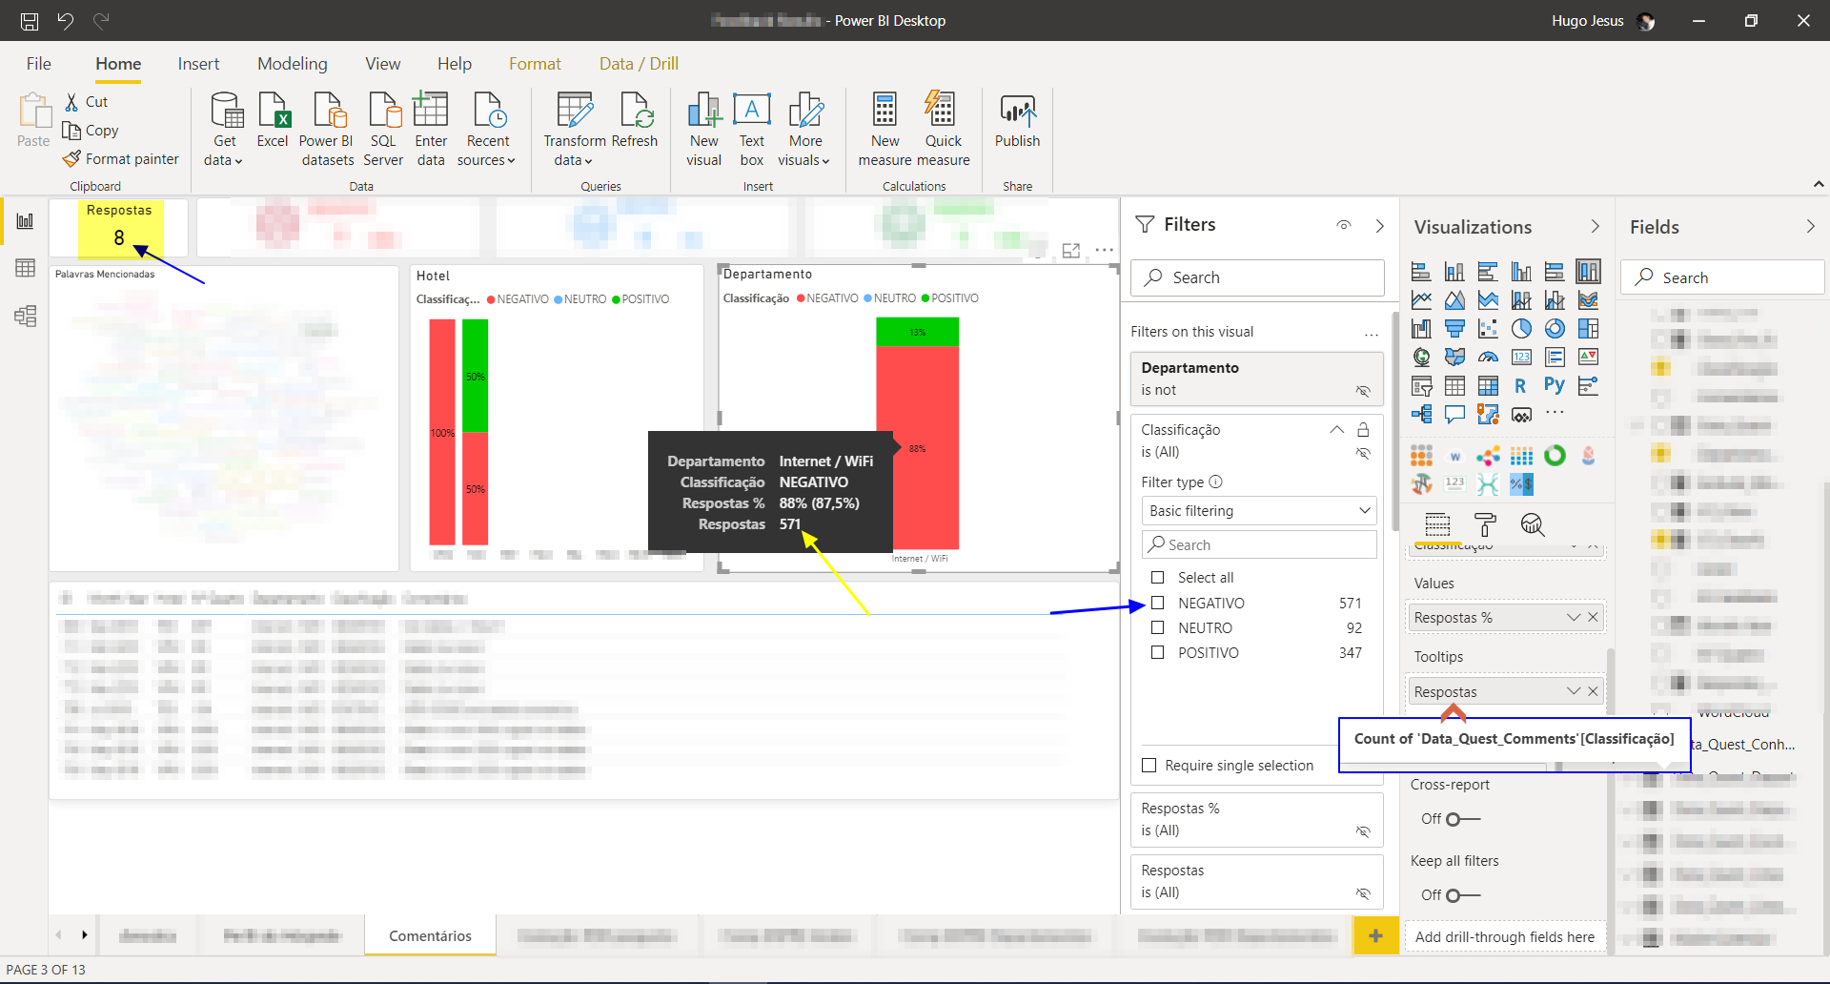Pick the funnel chart visual
Screen dimensions: 1830x984
(x=1454, y=329)
